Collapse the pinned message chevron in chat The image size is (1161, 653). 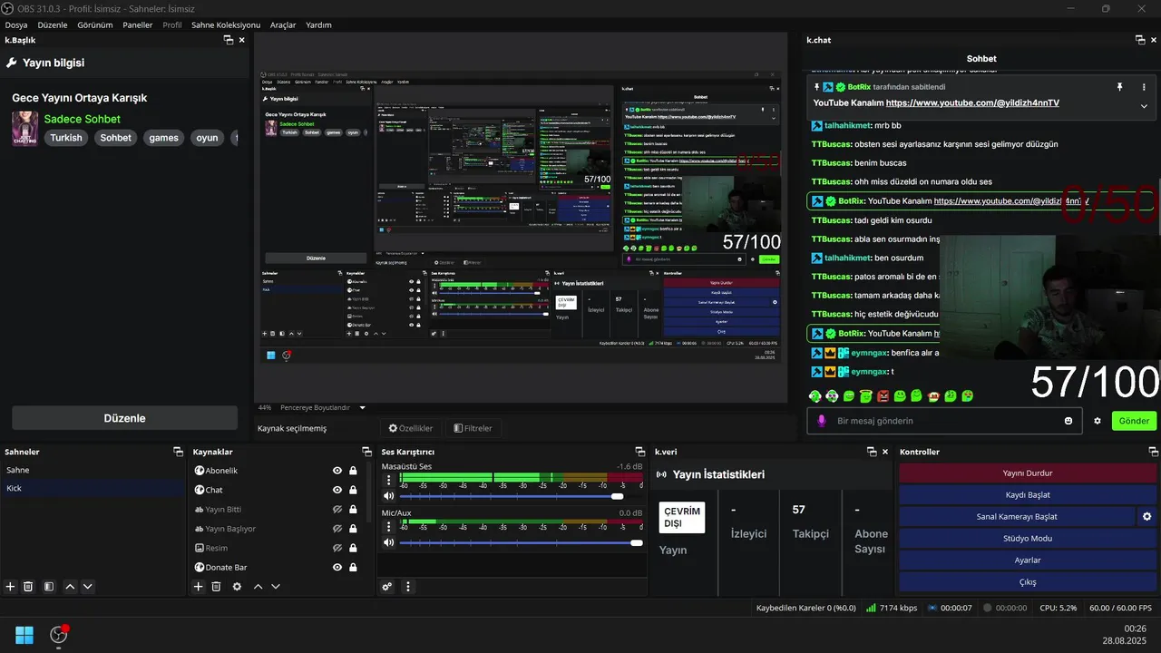pos(1144,106)
